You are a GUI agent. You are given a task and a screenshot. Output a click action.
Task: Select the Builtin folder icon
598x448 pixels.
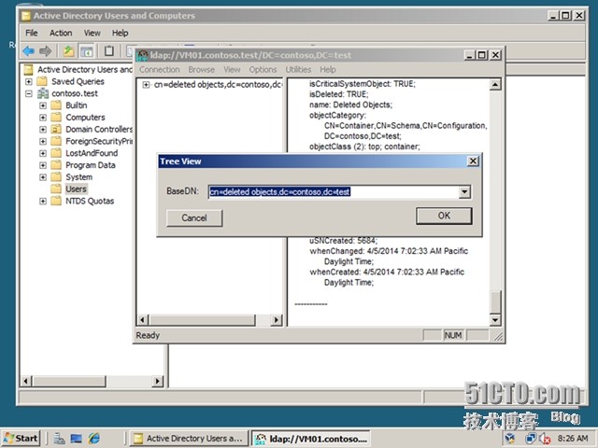[56, 105]
